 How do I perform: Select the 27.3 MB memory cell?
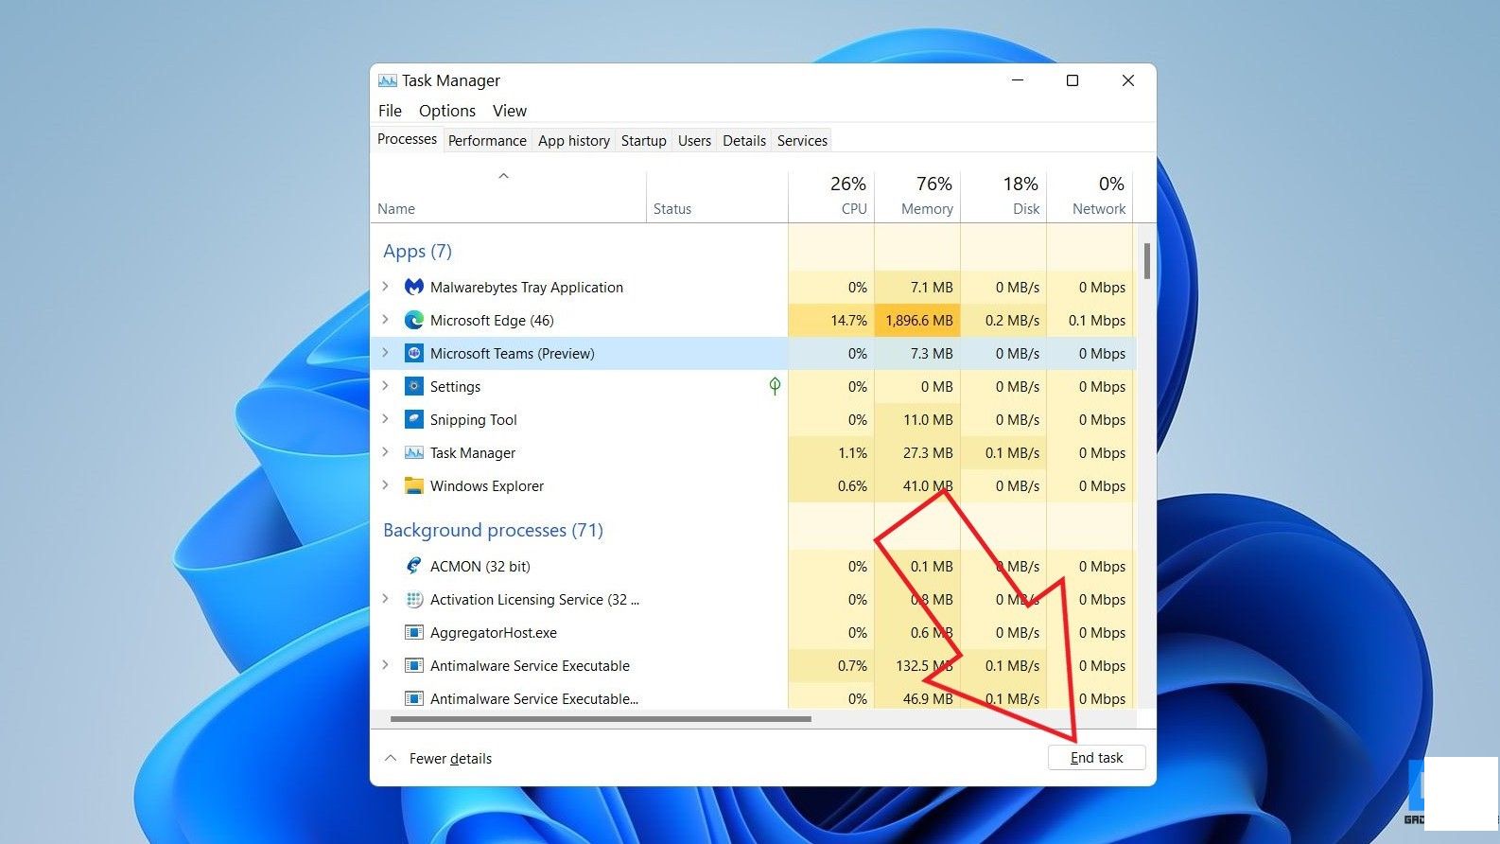[917, 452]
